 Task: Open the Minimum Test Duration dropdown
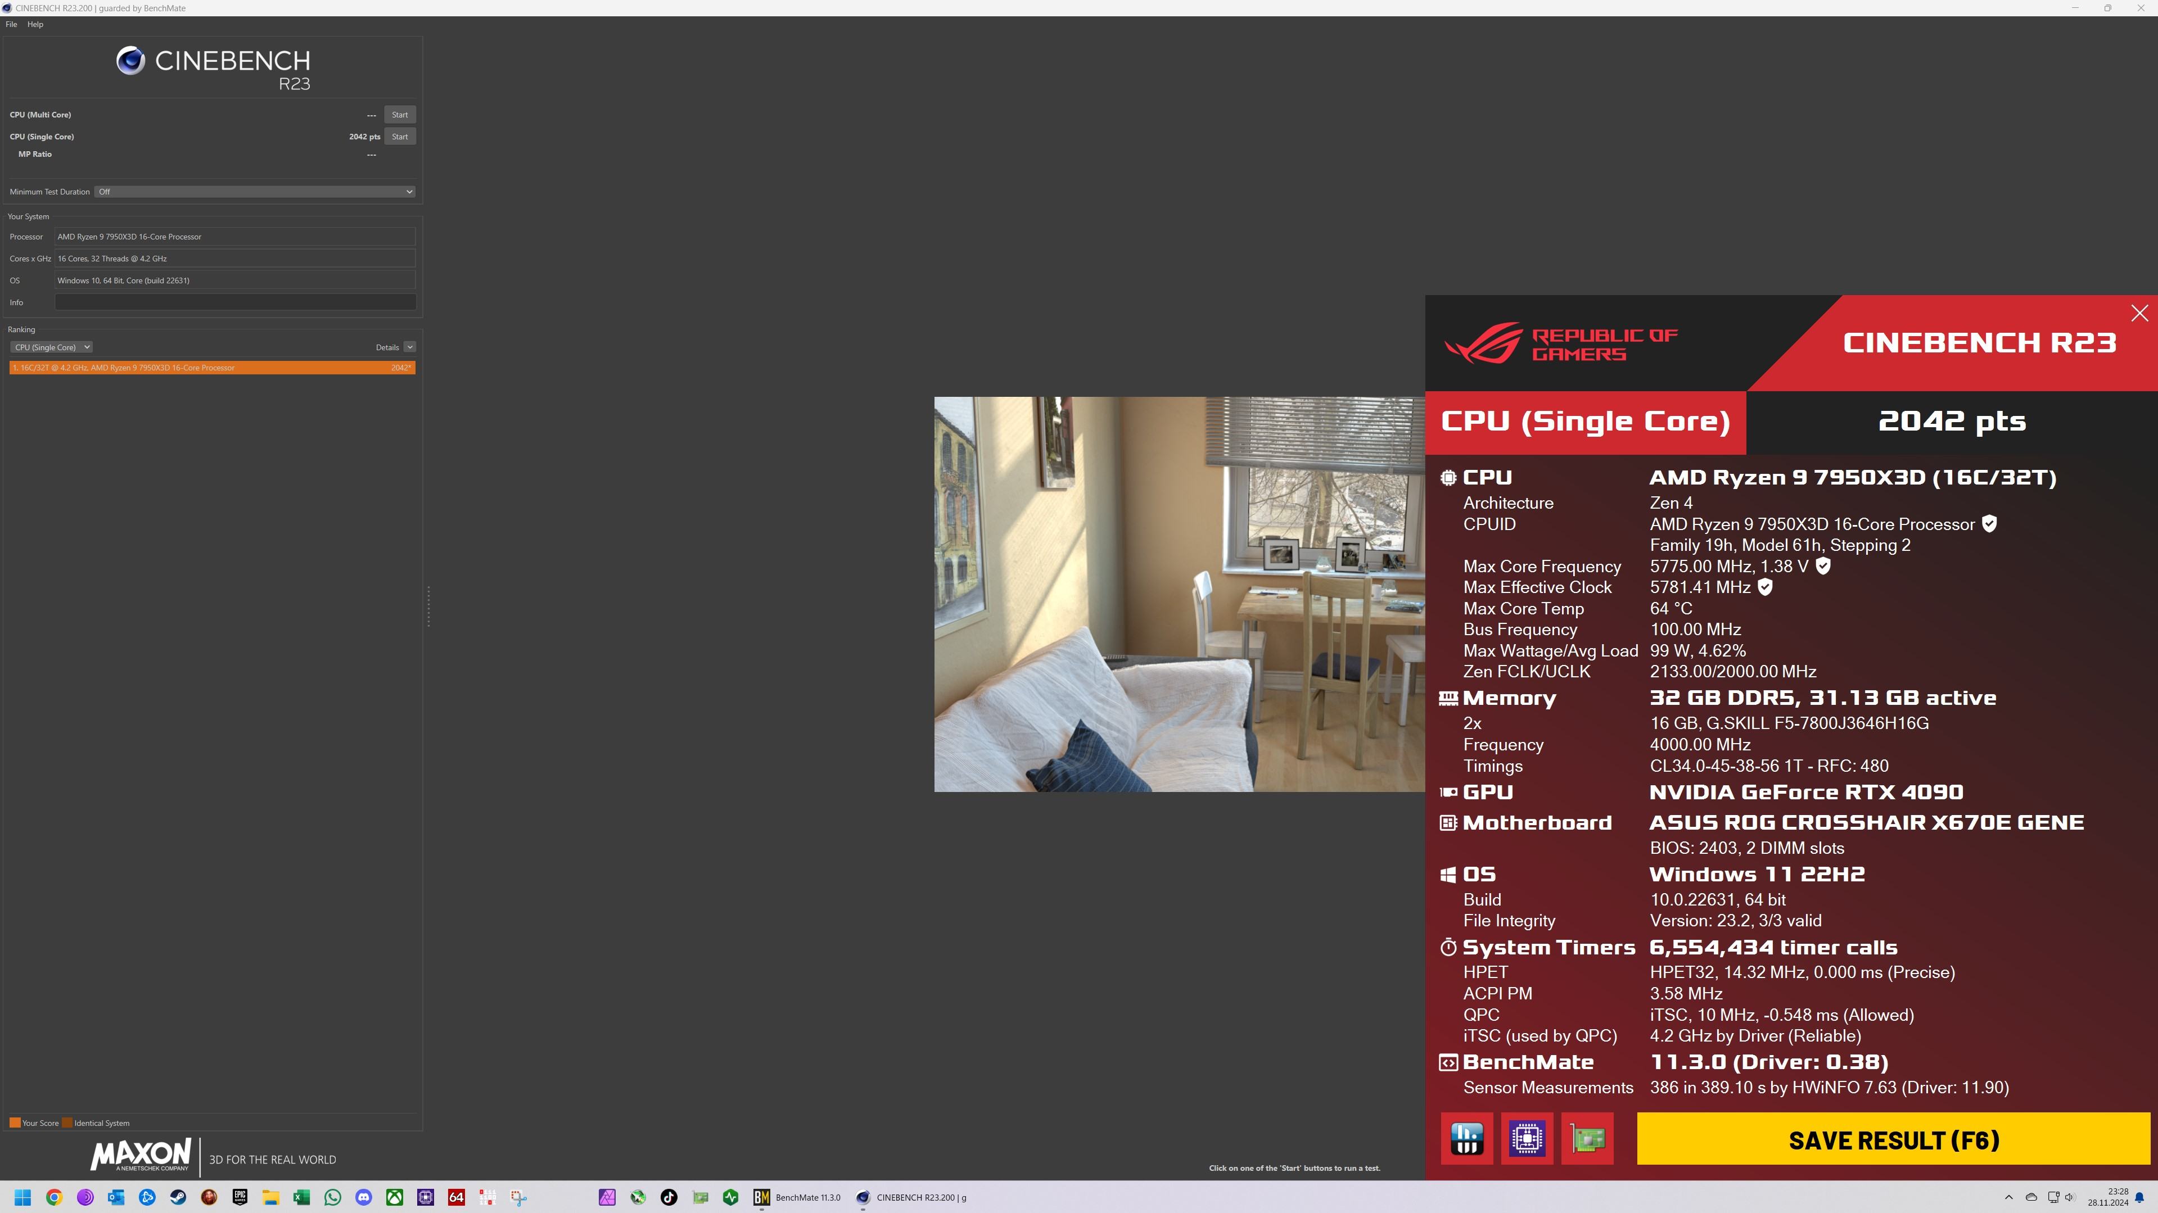click(x=255, y=192)
